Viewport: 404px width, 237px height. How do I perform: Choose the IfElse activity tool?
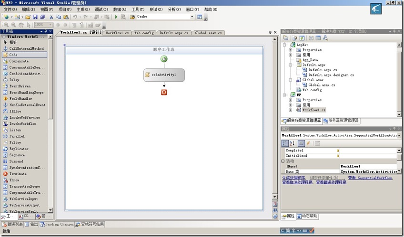coord(24,111)
